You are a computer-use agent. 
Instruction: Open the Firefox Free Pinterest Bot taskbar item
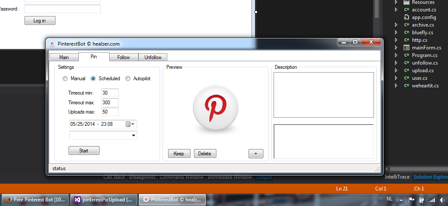pyautogui.click(x=36, y=200)
